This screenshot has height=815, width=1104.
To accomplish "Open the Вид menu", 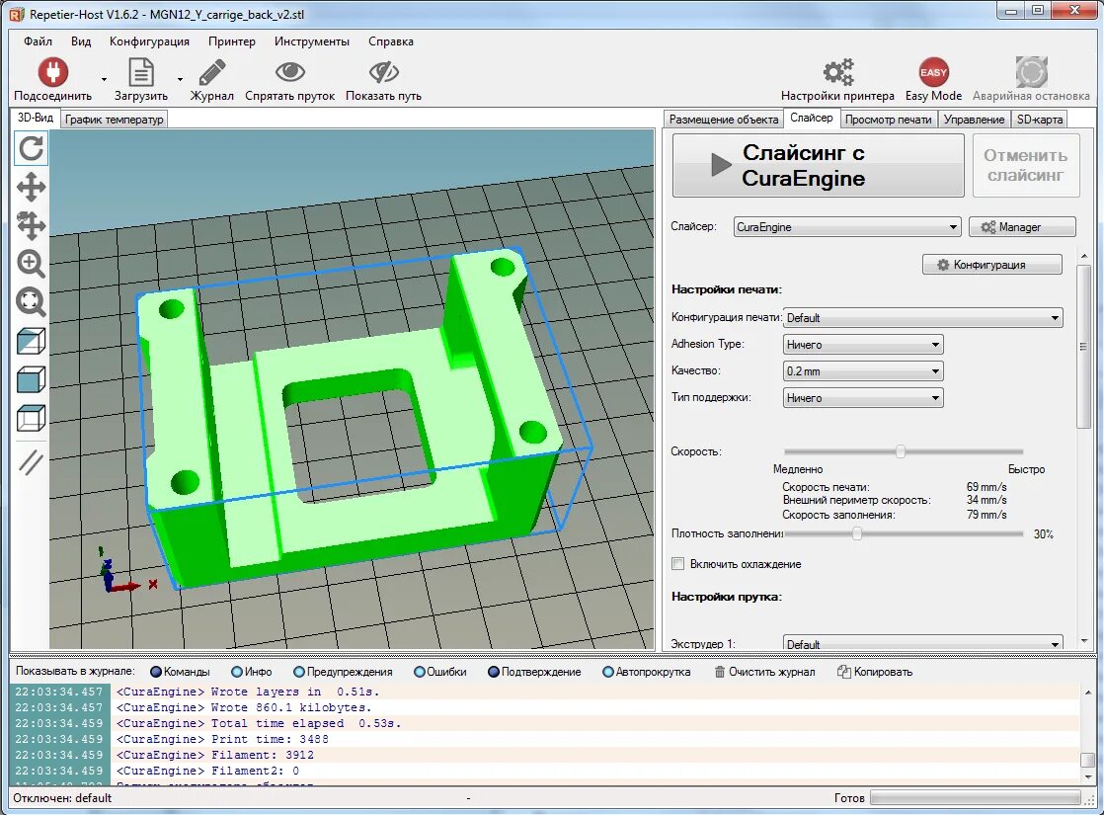I will [x=81, y=41].
